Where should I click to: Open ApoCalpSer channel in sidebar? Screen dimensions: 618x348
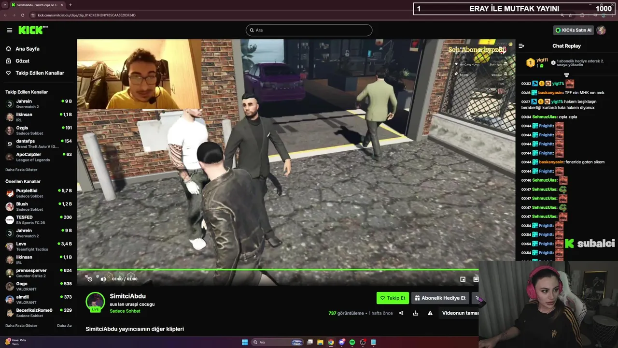coord(39,157)
